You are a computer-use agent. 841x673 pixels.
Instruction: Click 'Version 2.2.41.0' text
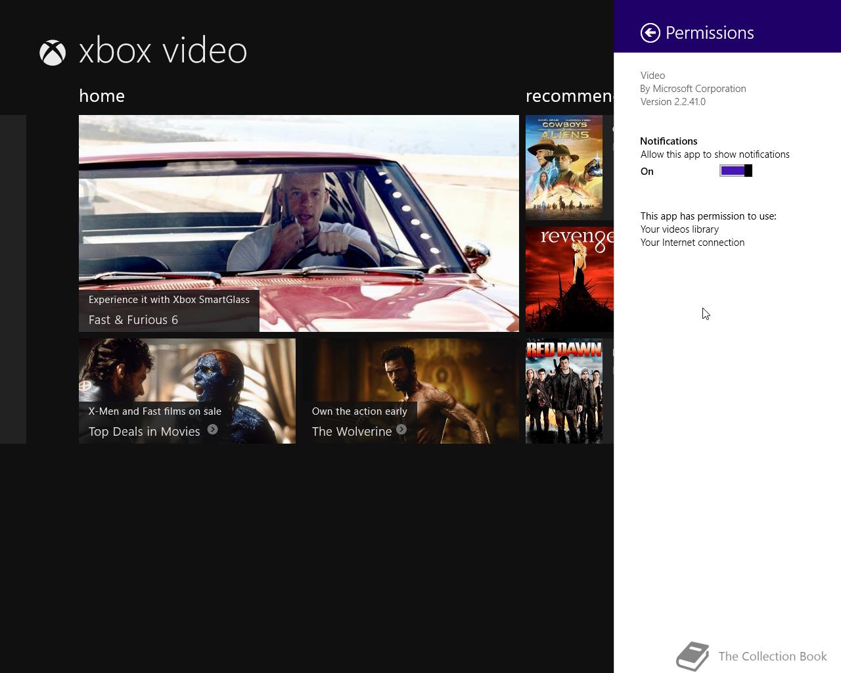673,102
